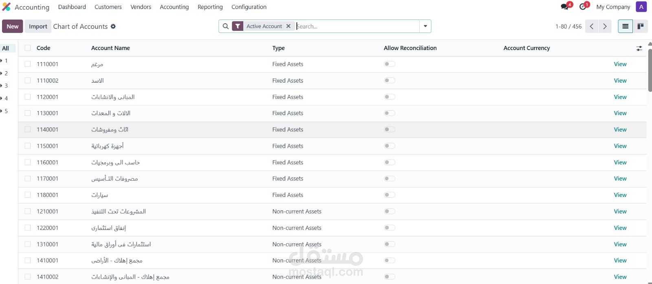
Task: Switch to list view
Action: pyautogui.click(x=625, y=26)
